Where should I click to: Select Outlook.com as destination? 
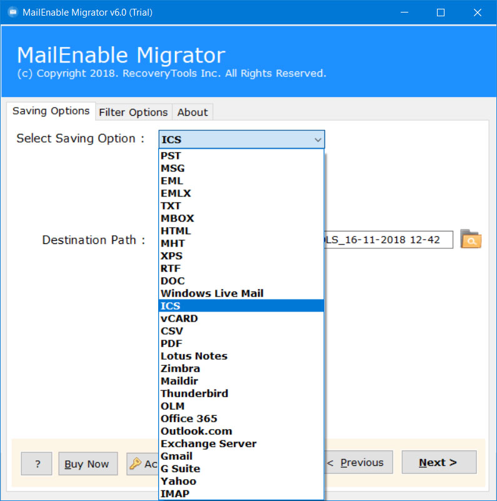(241, 431)
